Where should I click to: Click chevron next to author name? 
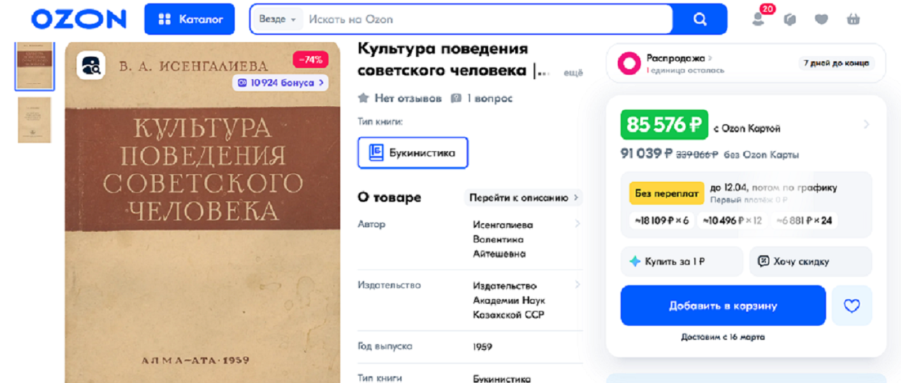click(577, 224)
